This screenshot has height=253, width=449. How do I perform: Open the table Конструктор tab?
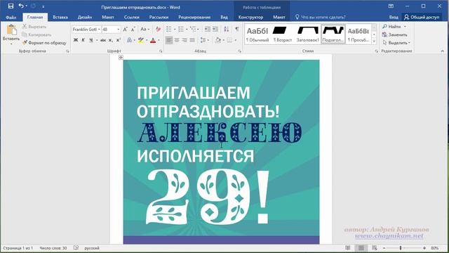click(x=250, y=17)
